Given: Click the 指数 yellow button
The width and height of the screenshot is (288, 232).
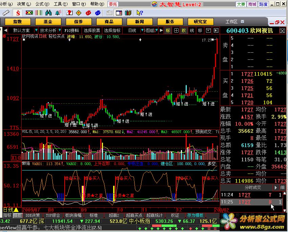Looking at the screenshot, I should coord(18,22).
